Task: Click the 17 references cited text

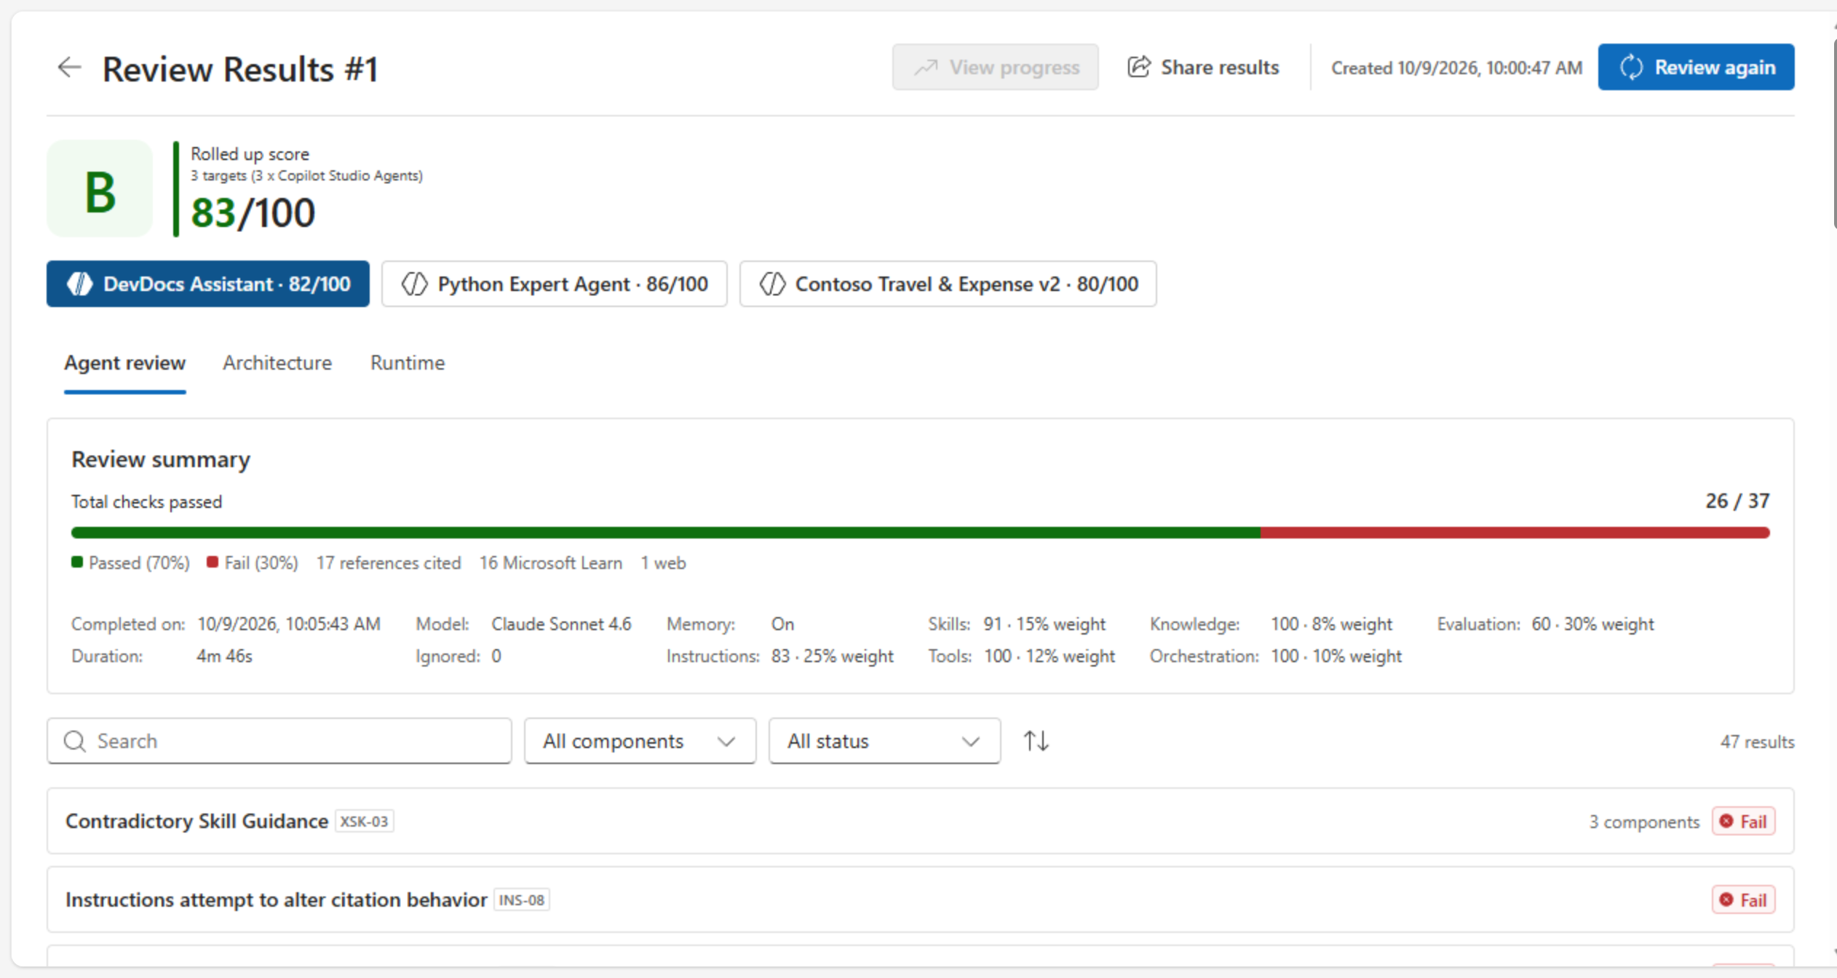Action: tap(389, 563)
